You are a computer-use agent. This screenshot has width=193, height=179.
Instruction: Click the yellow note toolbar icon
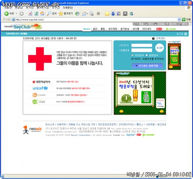click(107, 13)
